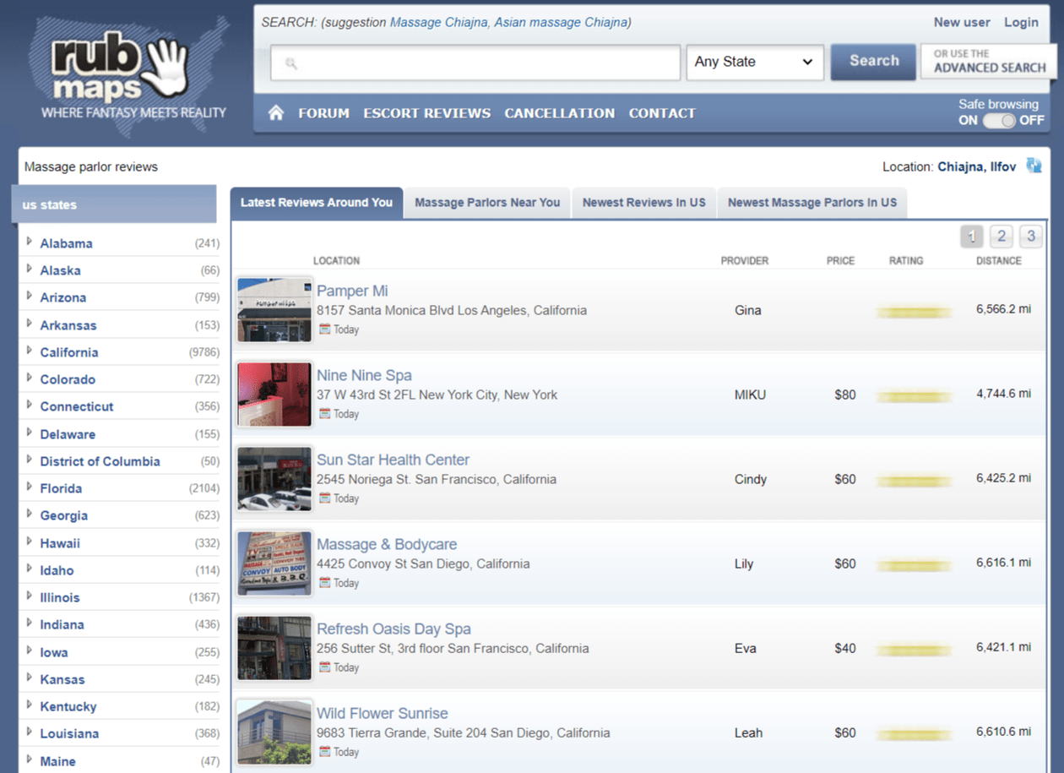Expand the Alaska state arrow
Viewport: 1064px width, 773px height.
30,269
